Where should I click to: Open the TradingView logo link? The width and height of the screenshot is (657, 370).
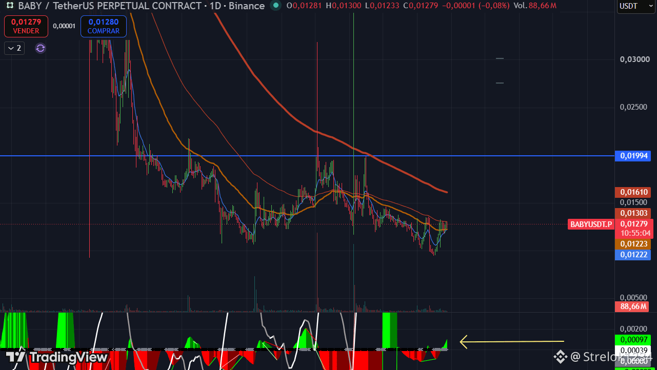point(57,357)
